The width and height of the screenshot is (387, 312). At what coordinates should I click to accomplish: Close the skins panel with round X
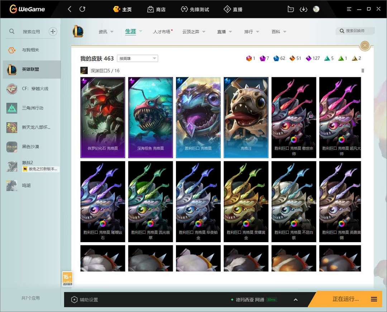point(365,45)
